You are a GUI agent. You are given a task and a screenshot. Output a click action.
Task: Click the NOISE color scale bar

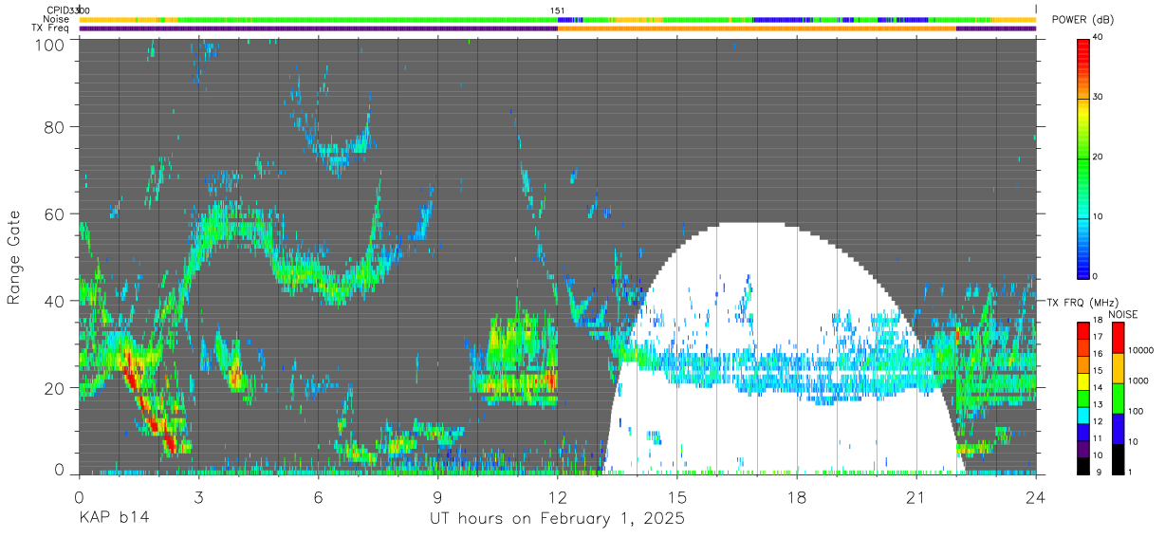point(1119,398)
